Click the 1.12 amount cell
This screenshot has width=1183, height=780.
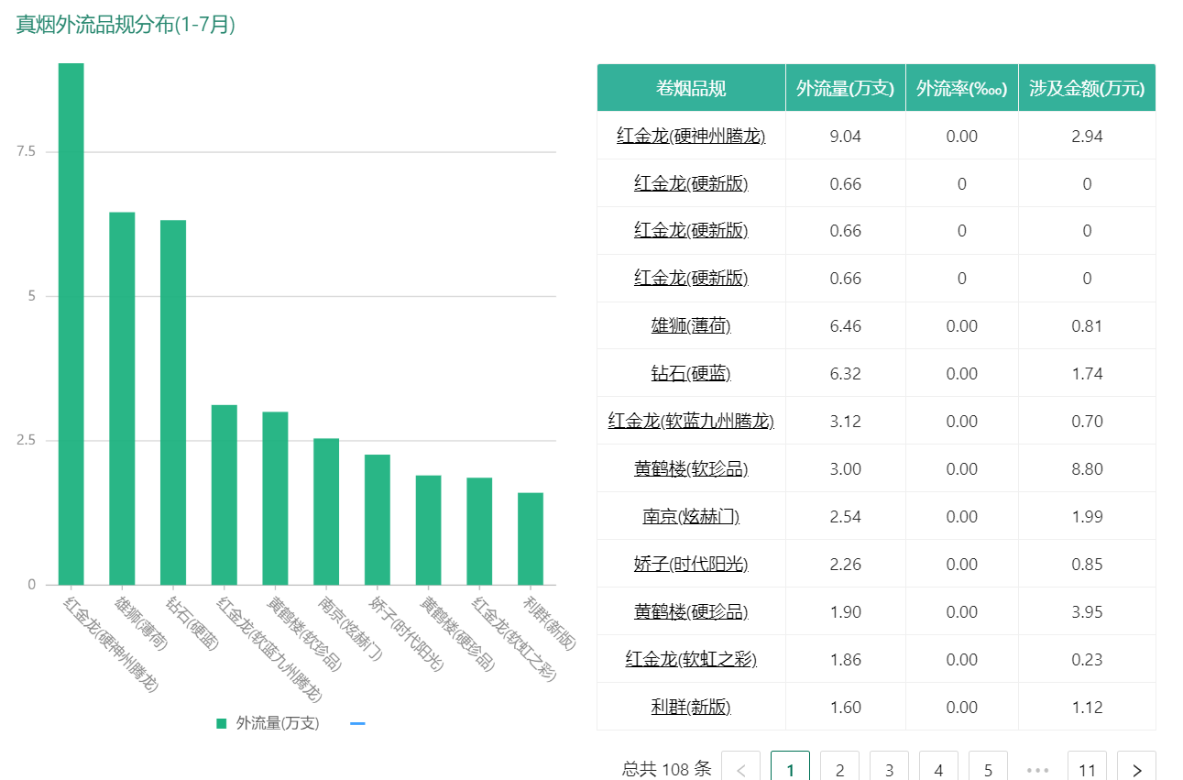(1087, 707)
